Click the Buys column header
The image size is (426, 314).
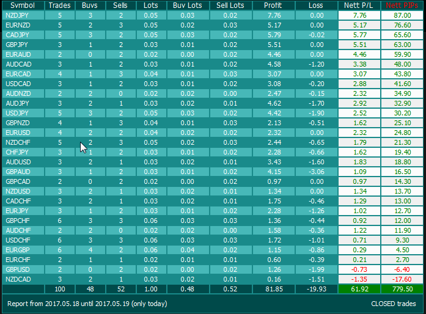point(90,5)
